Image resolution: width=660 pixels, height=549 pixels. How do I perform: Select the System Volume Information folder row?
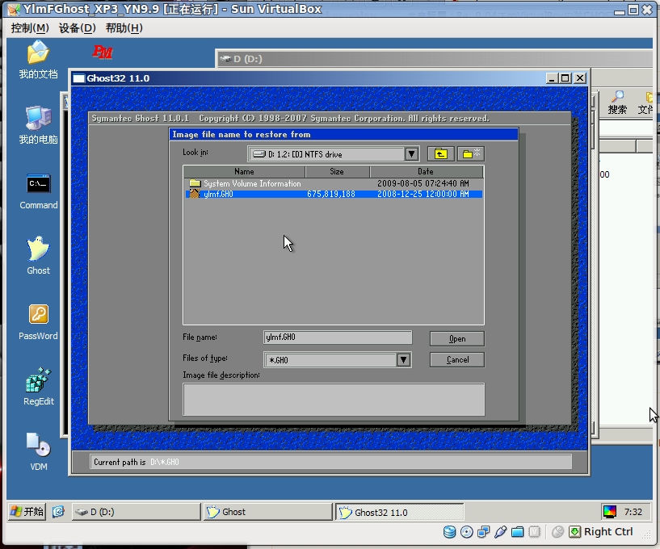(x=334, y=183)
